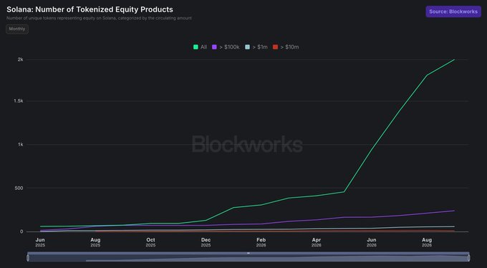Toggle the All series legend swatch
Image resolution: width=487 pixels, height=268 pixels.
tap(196, 47)
